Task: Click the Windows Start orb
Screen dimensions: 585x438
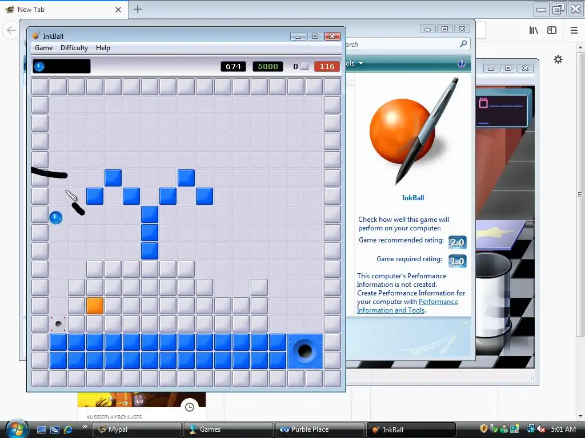Action: click(17, 429)
